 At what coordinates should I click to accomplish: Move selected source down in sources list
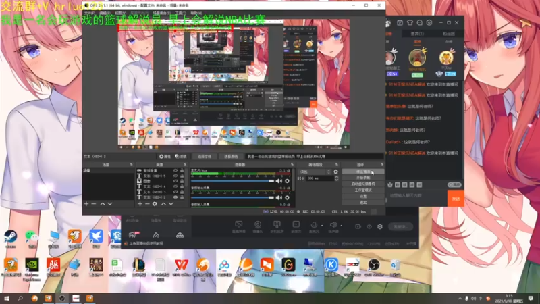pyautogui.click(x=171, y=204)
